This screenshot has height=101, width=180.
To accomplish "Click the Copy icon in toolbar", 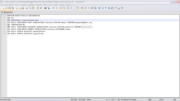I will 30,8.
